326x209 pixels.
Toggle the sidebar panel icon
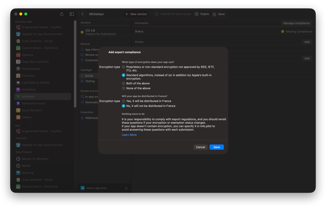[x=72, y=14]
